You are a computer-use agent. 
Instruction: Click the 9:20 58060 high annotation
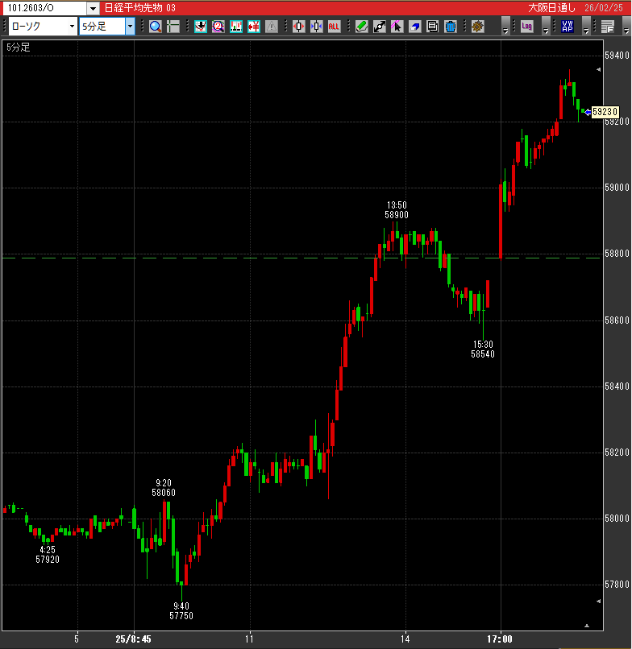[x=164, y=488]
